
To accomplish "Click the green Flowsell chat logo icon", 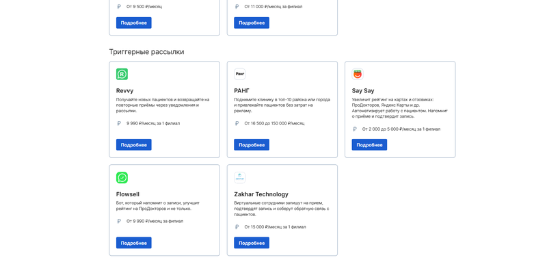I will pos(122,178).
